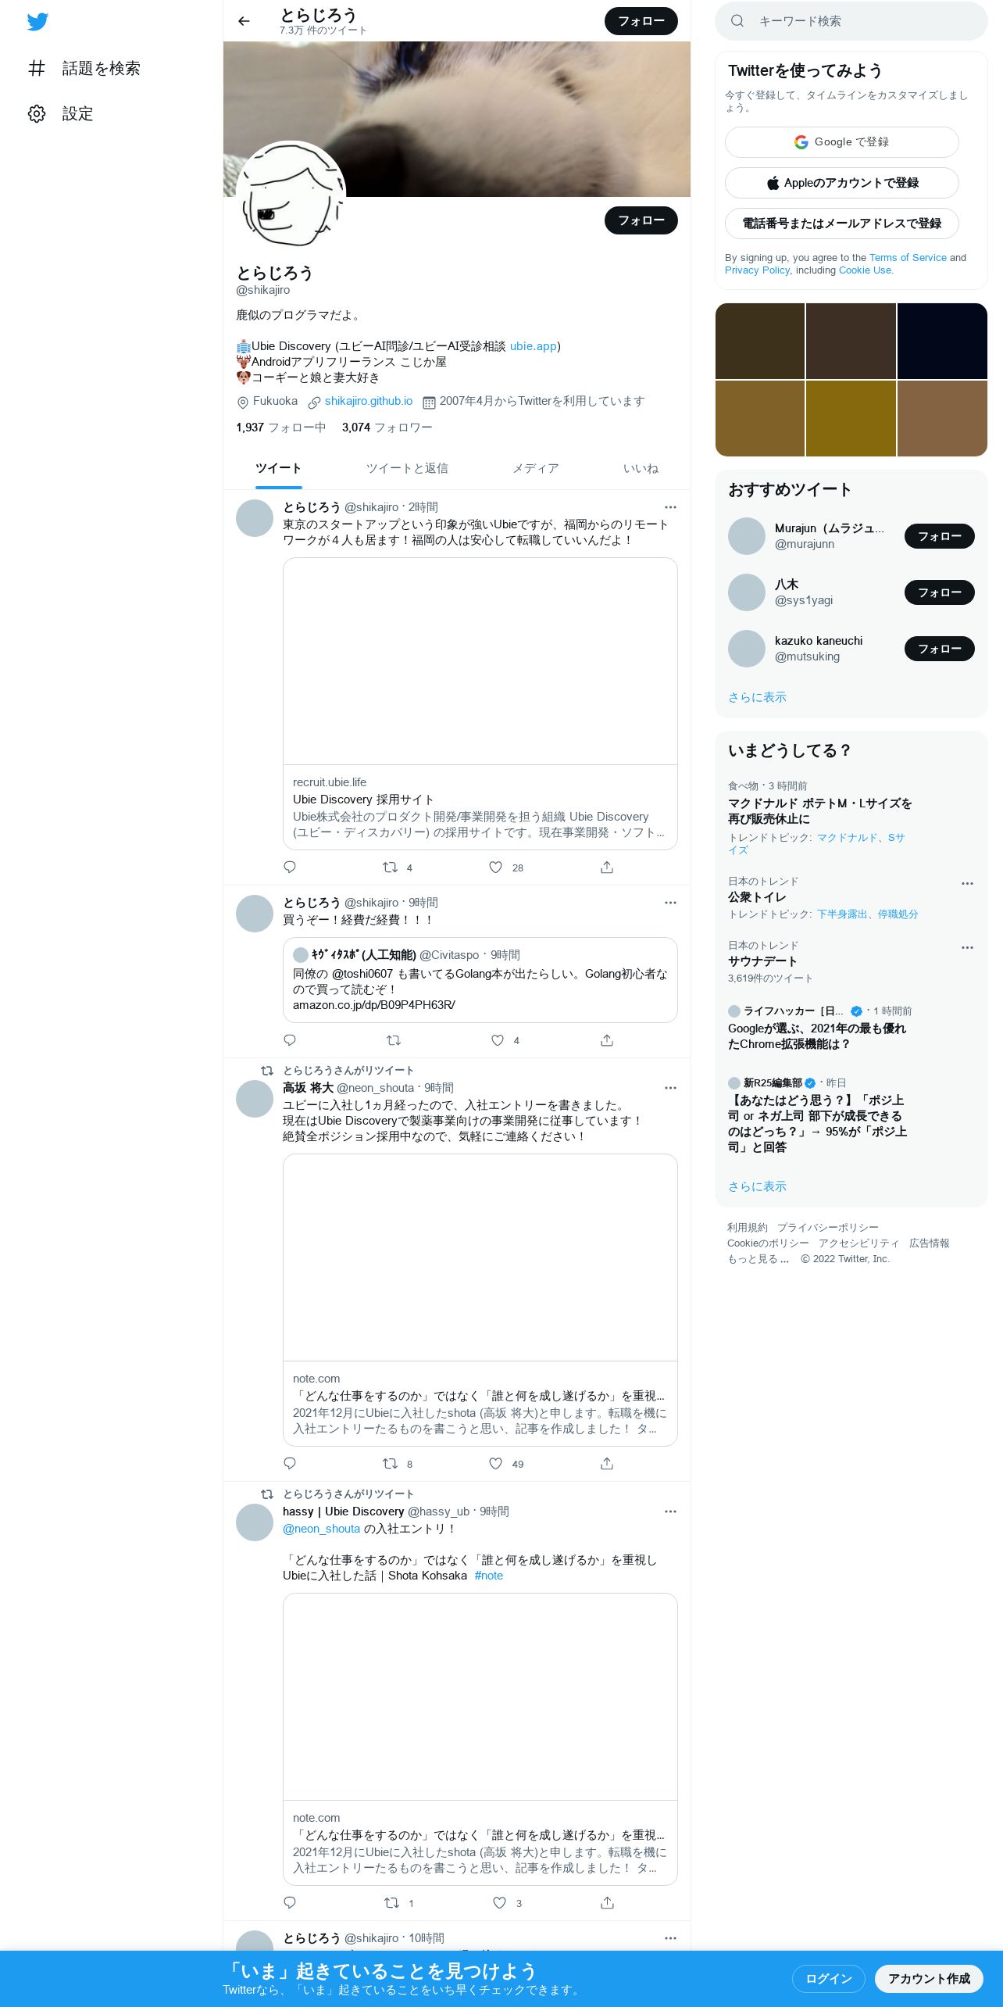Viewport: 1003px width, 2007px height.
Task: Open top-left dark brown media thumbnail
Action: [x=760, y=342]
